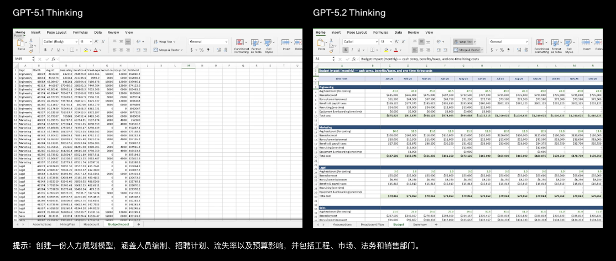
Task: Decrease font size in GPT-5.1 window
Action: point(103,41)
